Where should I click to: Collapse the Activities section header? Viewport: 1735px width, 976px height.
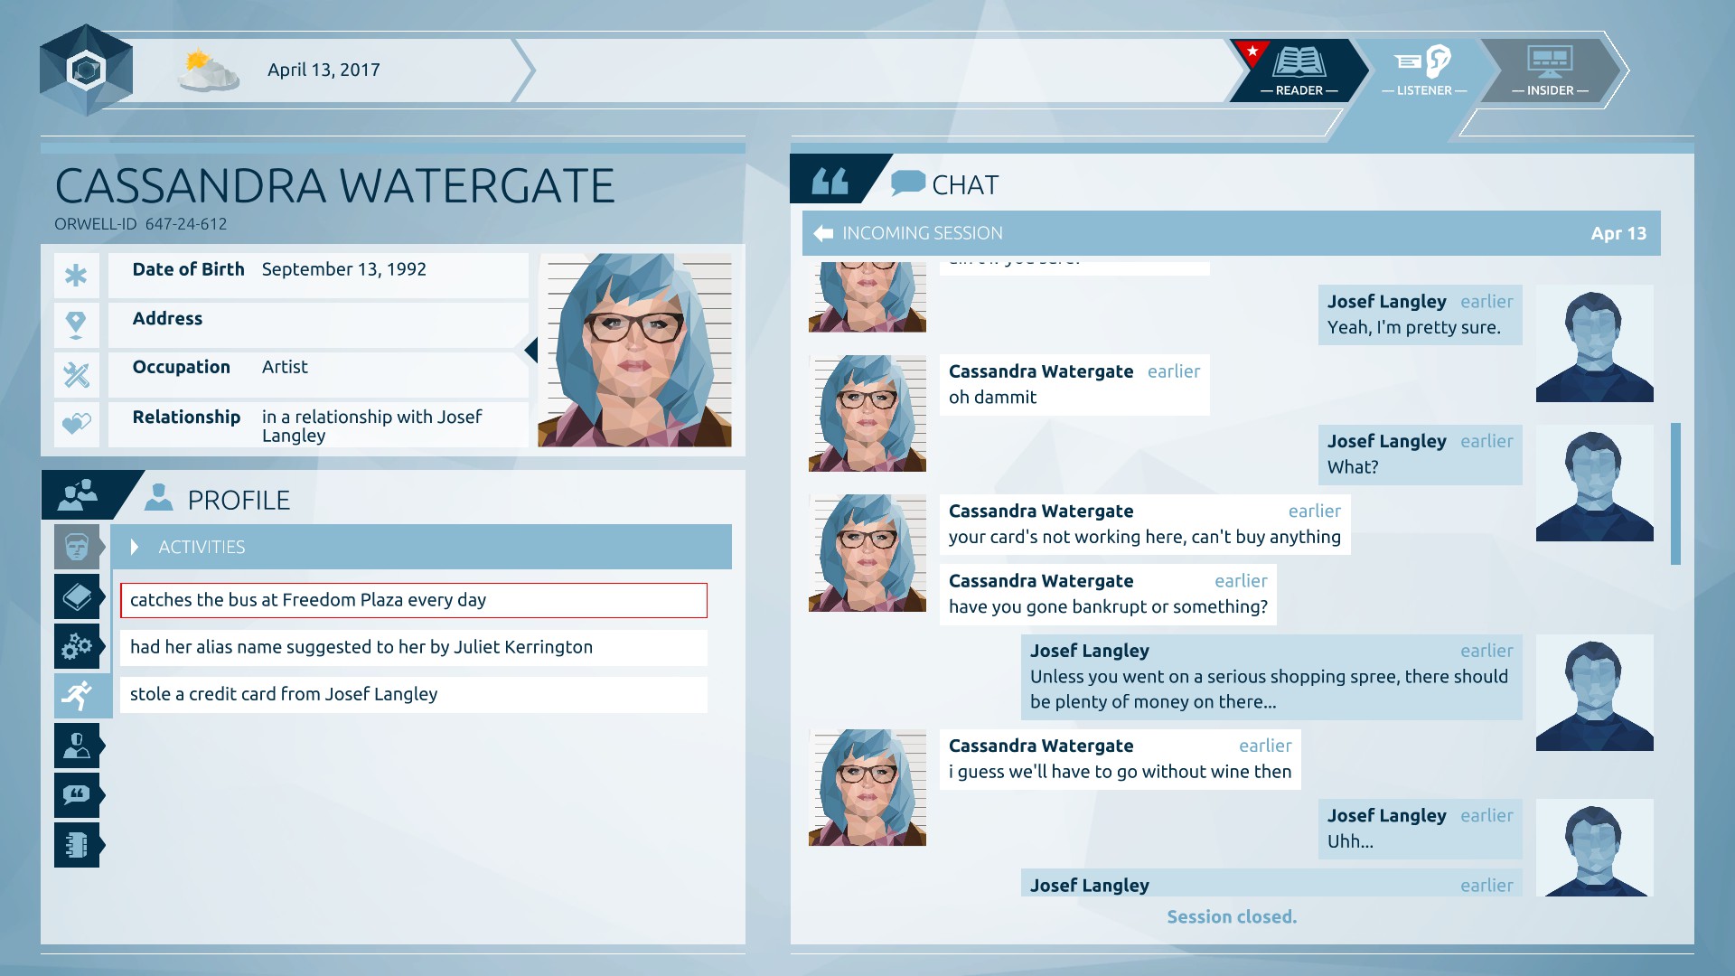(x=421, y=547)
